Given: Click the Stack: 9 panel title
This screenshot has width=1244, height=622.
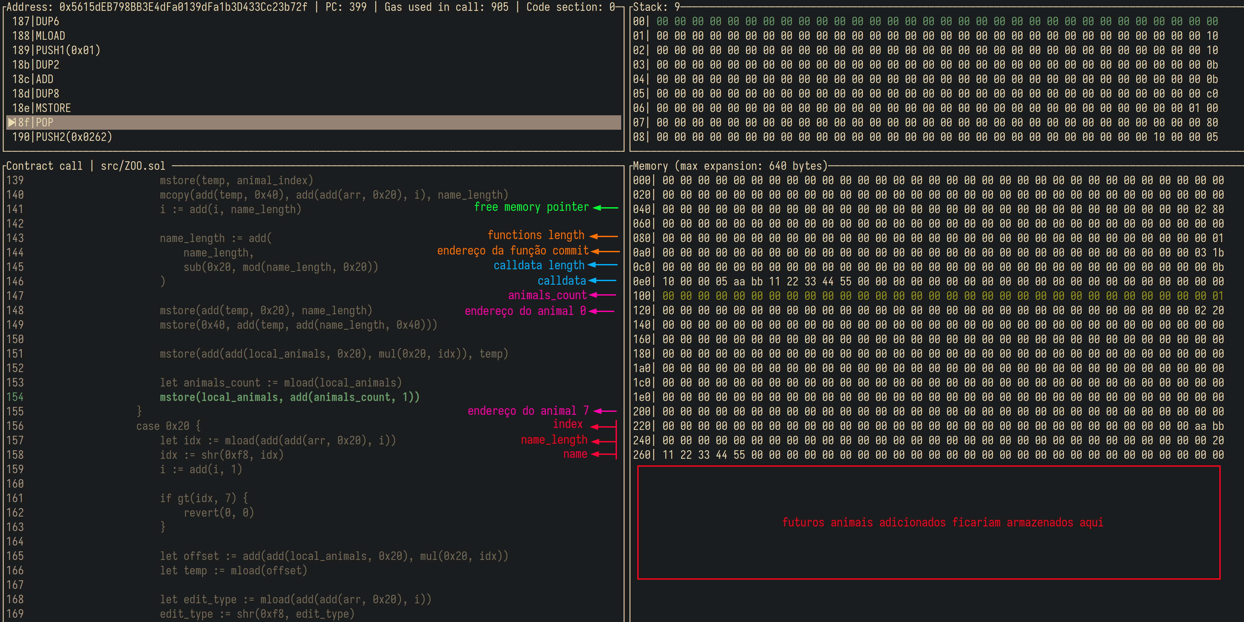Looking at the screenshot, I should (656, 7).
